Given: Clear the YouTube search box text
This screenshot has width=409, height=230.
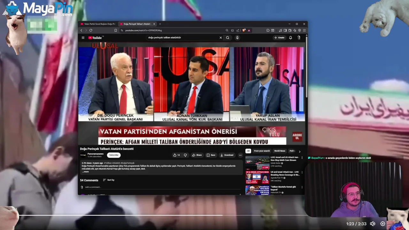Looking at the screenshot, I should click(x=220, y=38).
